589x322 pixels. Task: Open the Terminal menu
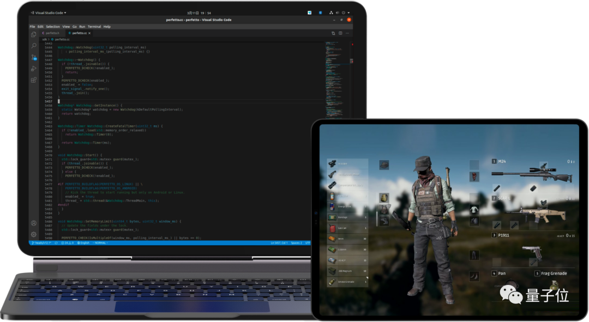pyautogui.click(x=94, y=27)
